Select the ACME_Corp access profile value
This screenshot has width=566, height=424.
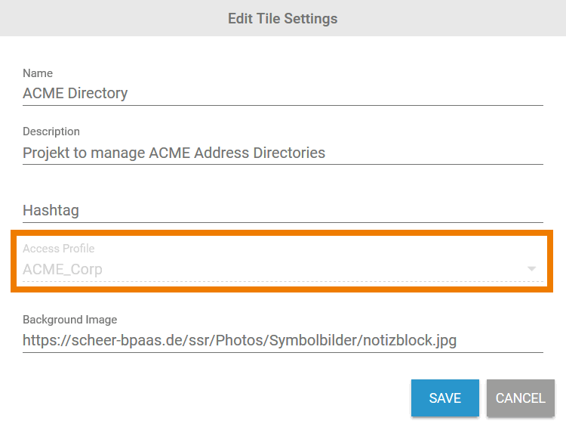(x=63, y=269)
